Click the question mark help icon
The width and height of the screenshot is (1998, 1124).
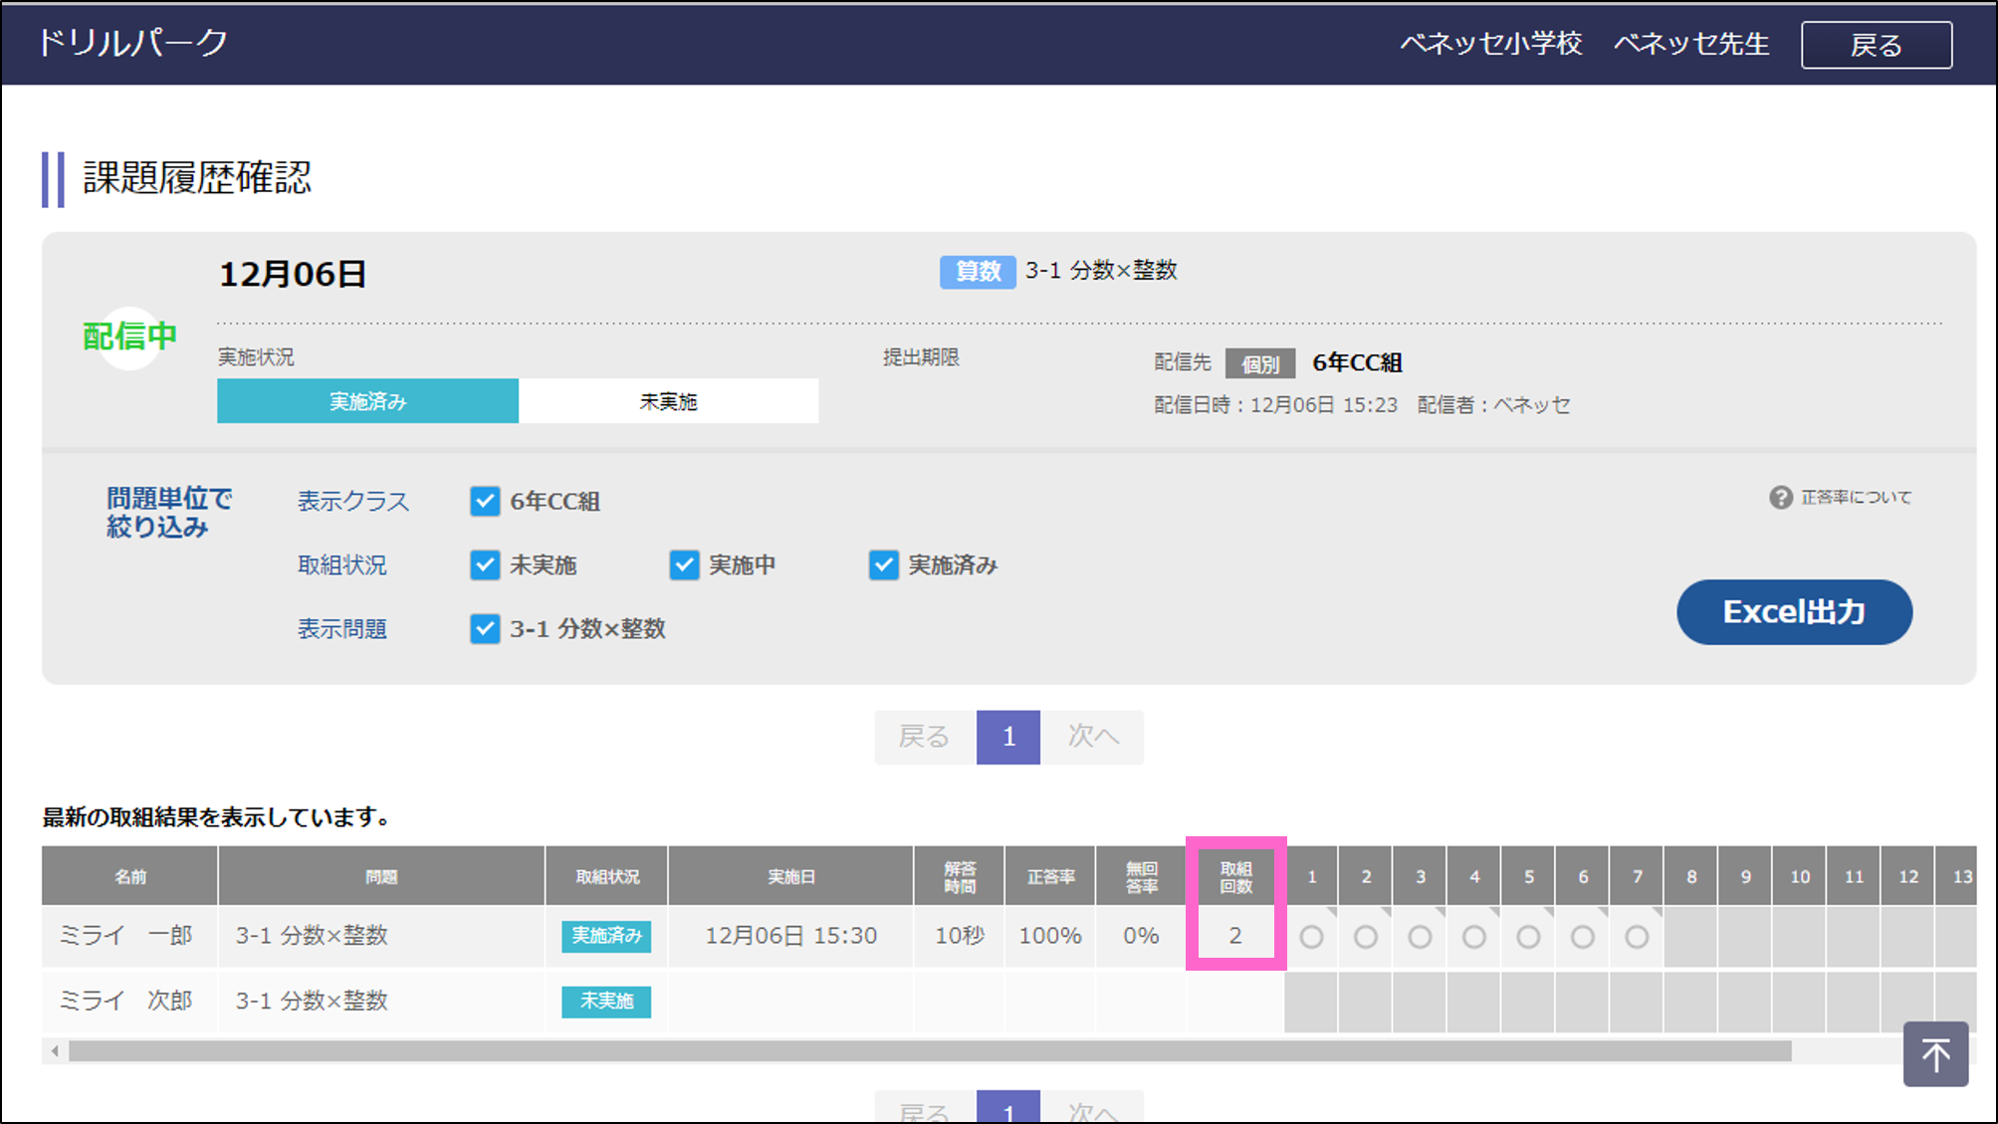click(1780, 497)
